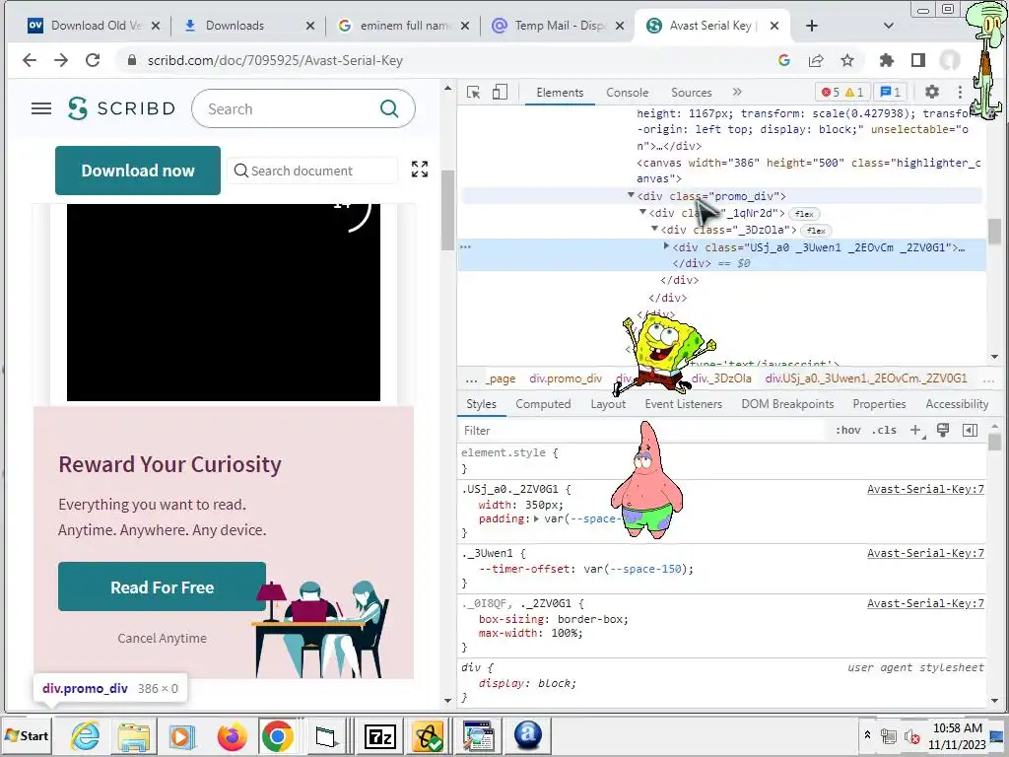Collapse the _1qNr2d div node
Image resolution: width=1009 pixels, height=757 pixels.
[x=642, y=212]
